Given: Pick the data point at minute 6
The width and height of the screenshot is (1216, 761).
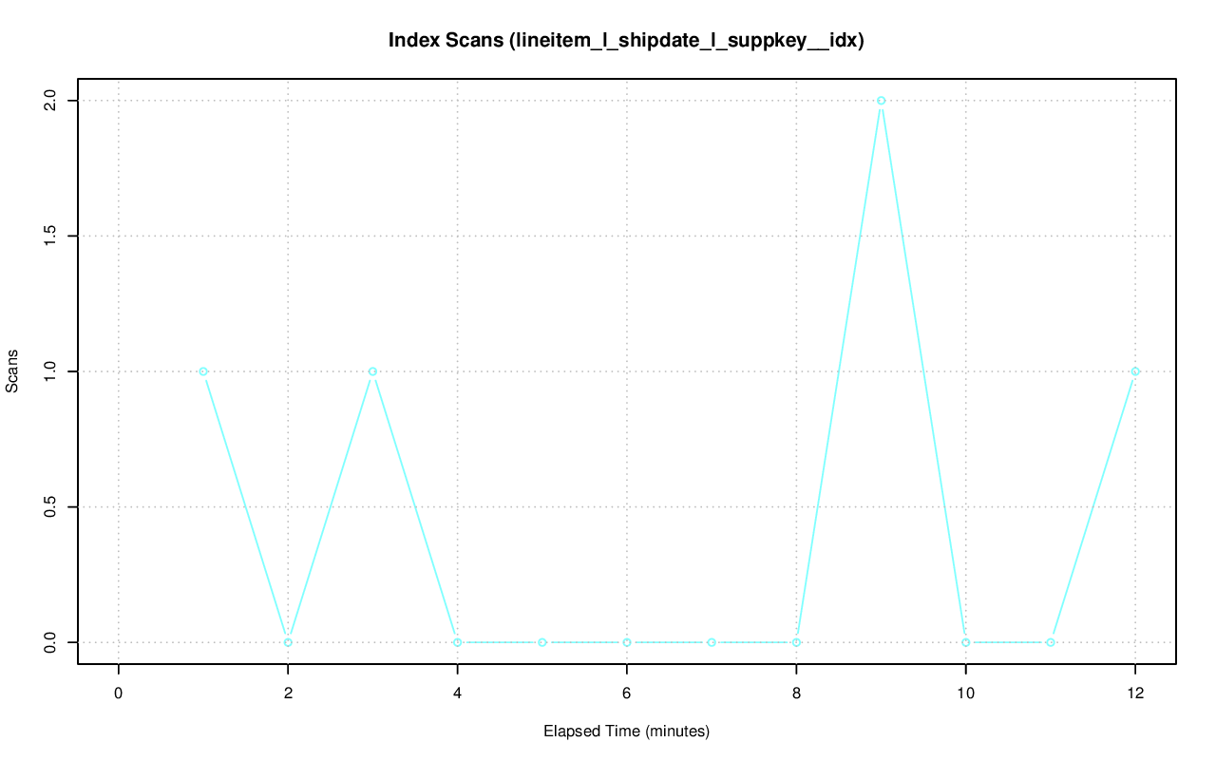Looking at the screenshot, I should point(627,642).
